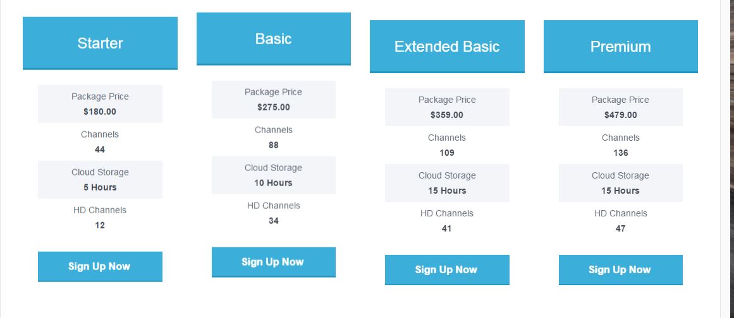734x318 pixels.
Task: Click the Premium Channels value 136
Action: tap(620, 153)
